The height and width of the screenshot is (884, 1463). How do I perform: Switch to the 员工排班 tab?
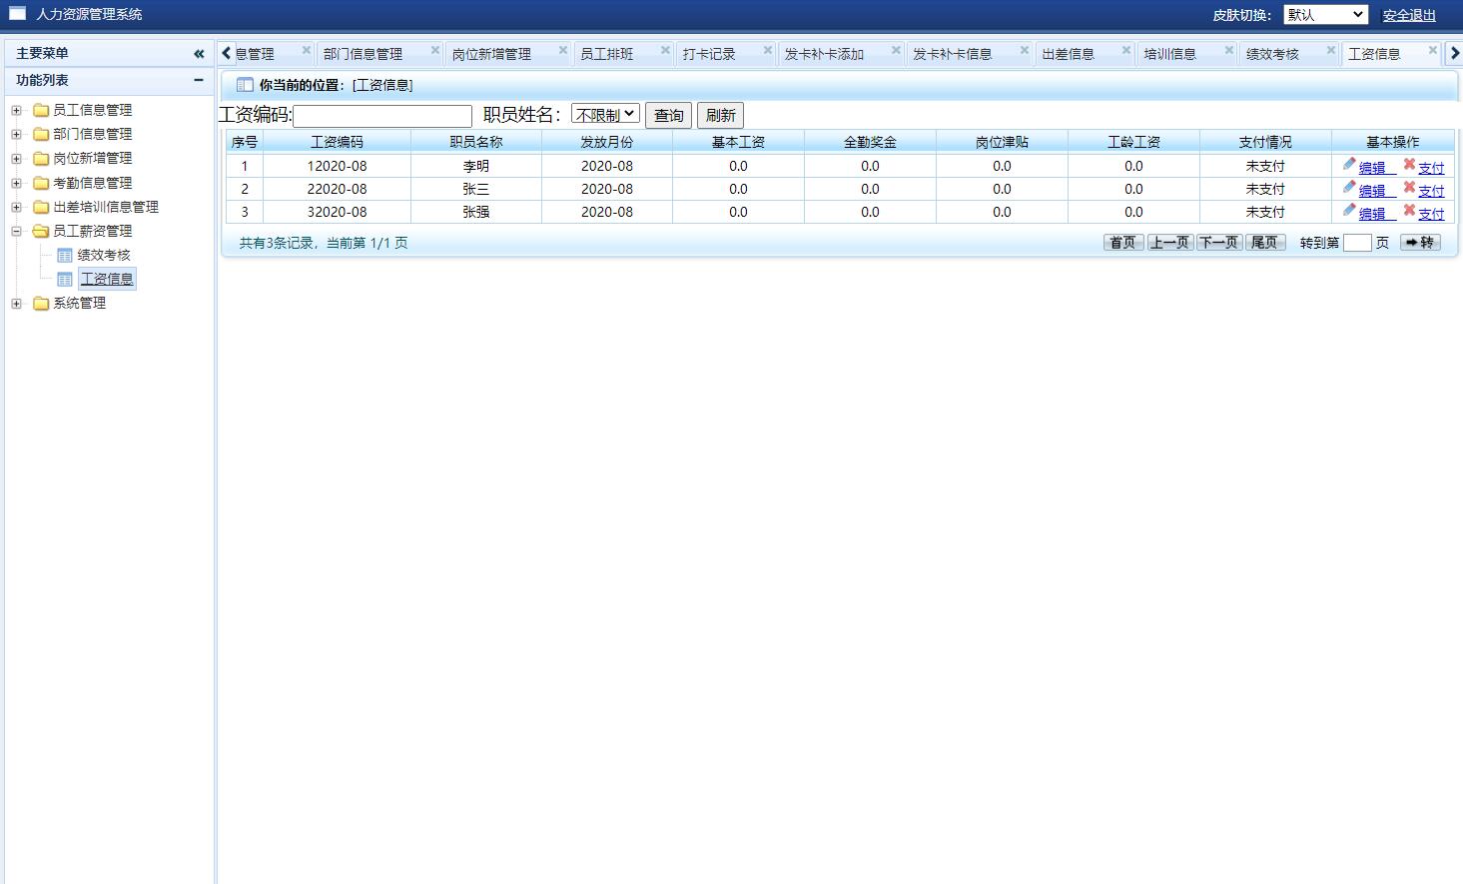coord(607,54)
